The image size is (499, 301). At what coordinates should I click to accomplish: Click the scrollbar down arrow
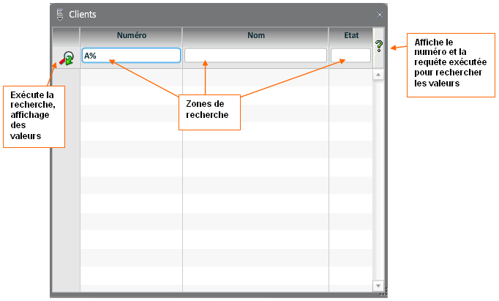tap(378, 285)
